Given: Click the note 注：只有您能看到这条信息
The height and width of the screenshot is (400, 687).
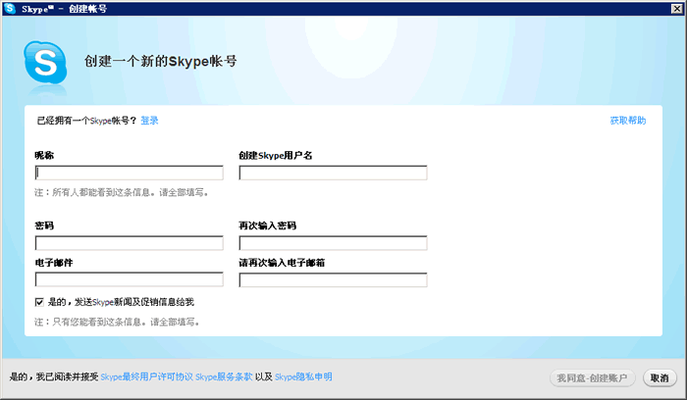Looking at the screenshot, I should [x=117, y=323].
